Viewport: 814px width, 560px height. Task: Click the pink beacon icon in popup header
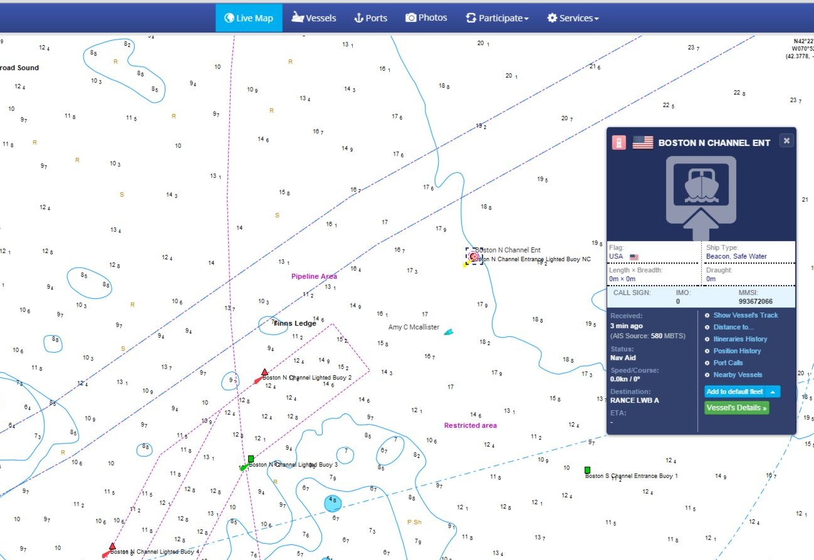click(619, 142)
